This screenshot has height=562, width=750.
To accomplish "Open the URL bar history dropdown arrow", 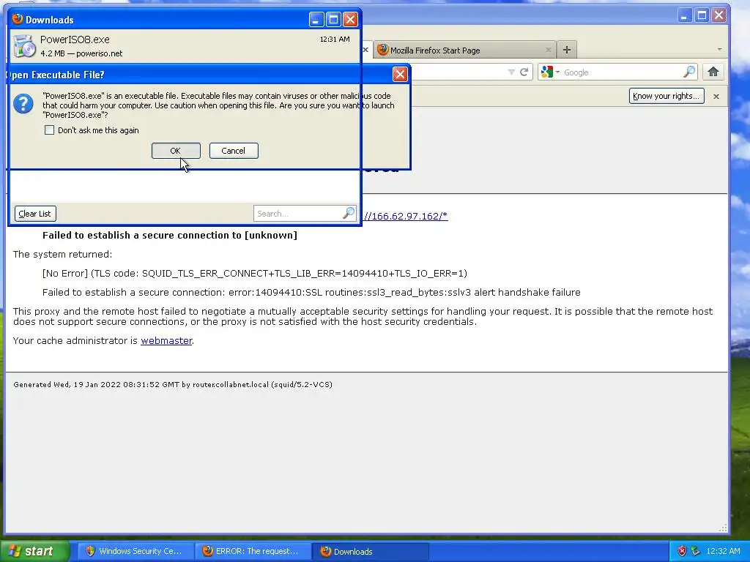I will pyautogui.click(x=511, y=72).
